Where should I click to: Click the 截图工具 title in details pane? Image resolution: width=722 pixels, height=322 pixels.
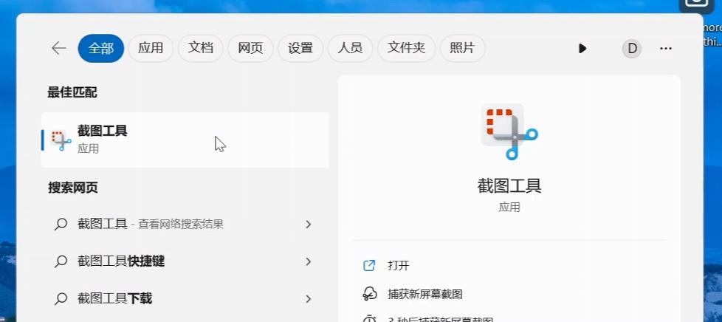coord(509,186)
